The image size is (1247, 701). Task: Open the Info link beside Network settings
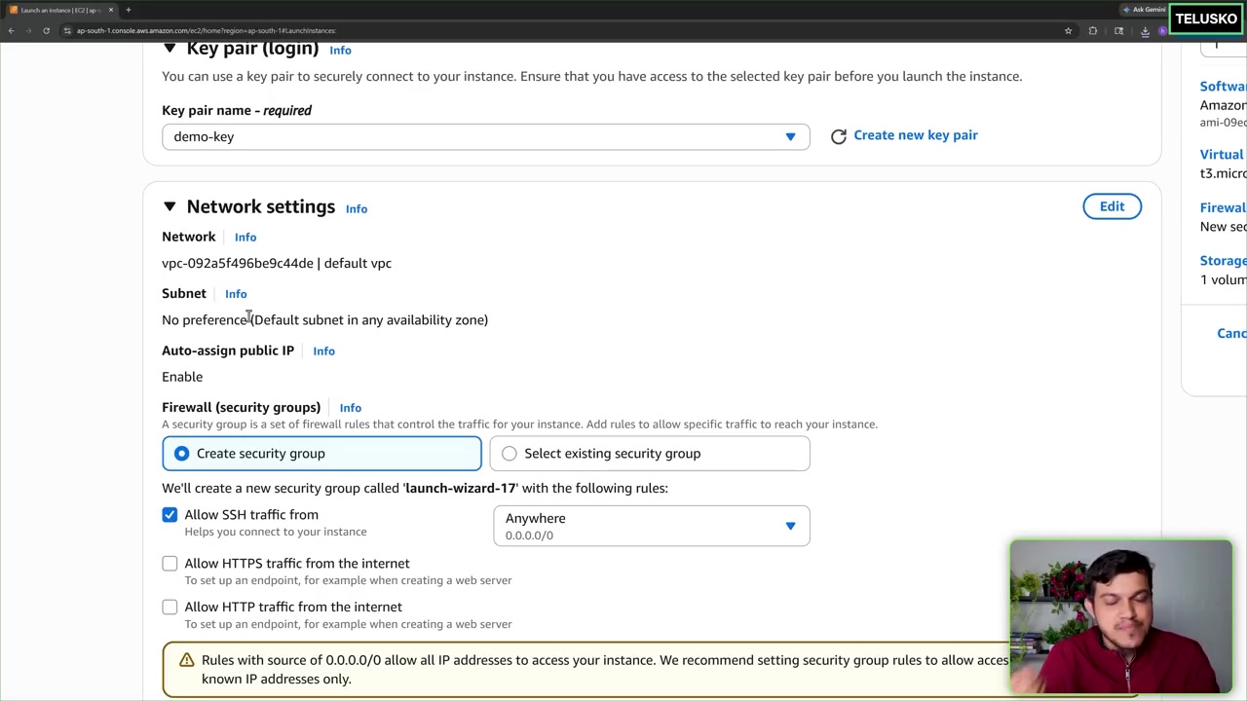[357, 208]
